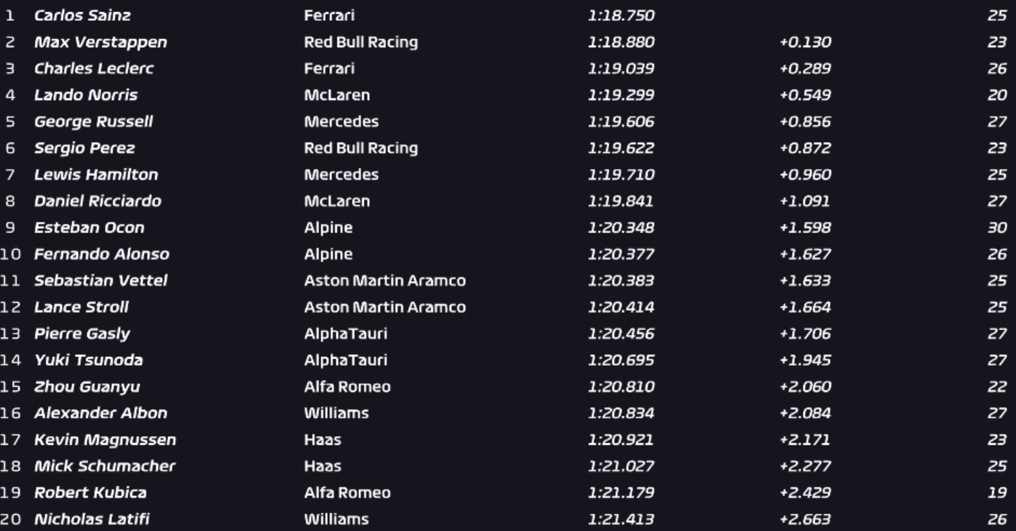
Task: Click Sergio Perez's lap time 1:19.622
Action: (621, 148)
